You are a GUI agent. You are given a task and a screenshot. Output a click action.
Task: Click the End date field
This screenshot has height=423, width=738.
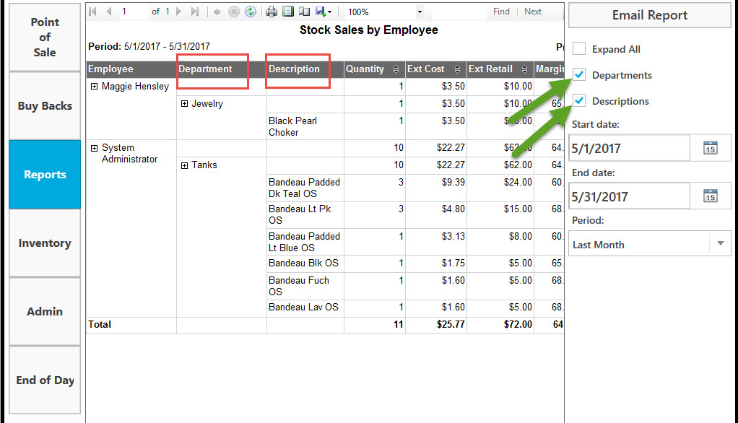629,196
